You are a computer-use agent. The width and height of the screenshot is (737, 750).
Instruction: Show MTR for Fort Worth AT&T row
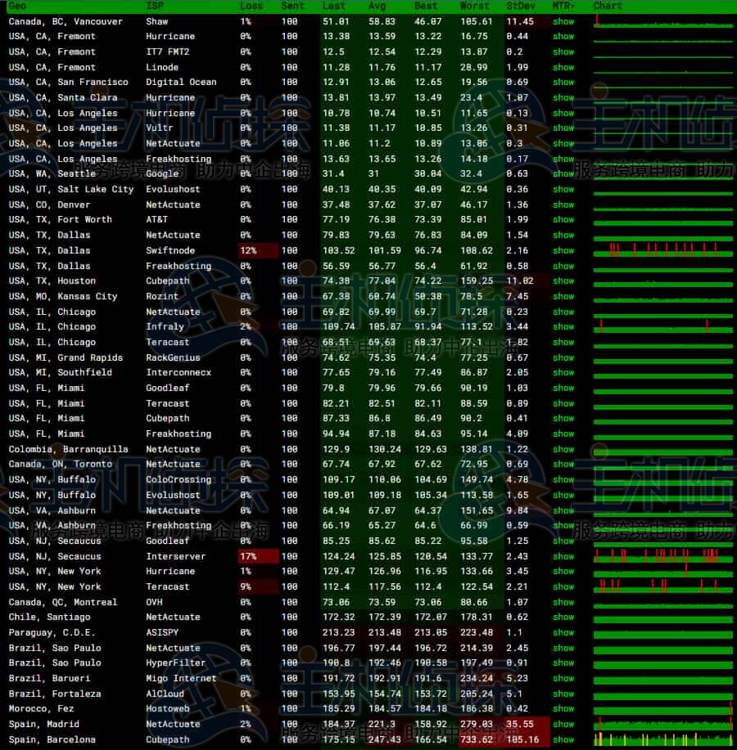click(563, 219)
